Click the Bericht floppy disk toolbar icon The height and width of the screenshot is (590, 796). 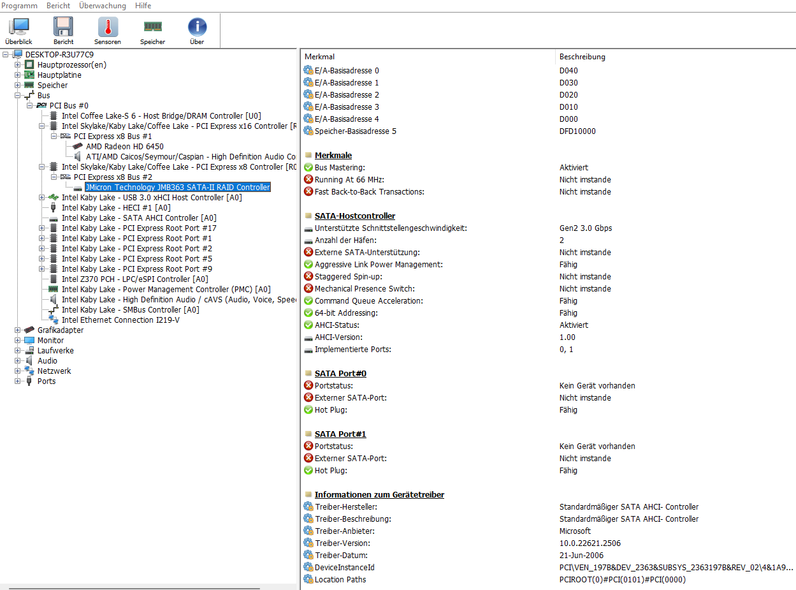[x=63, y=26]
